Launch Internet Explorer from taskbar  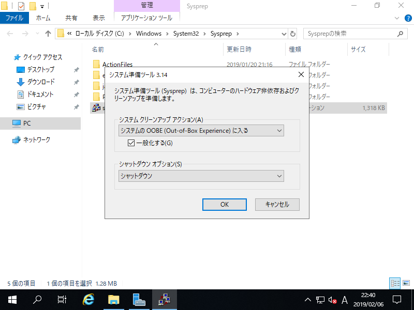[88, 300]
